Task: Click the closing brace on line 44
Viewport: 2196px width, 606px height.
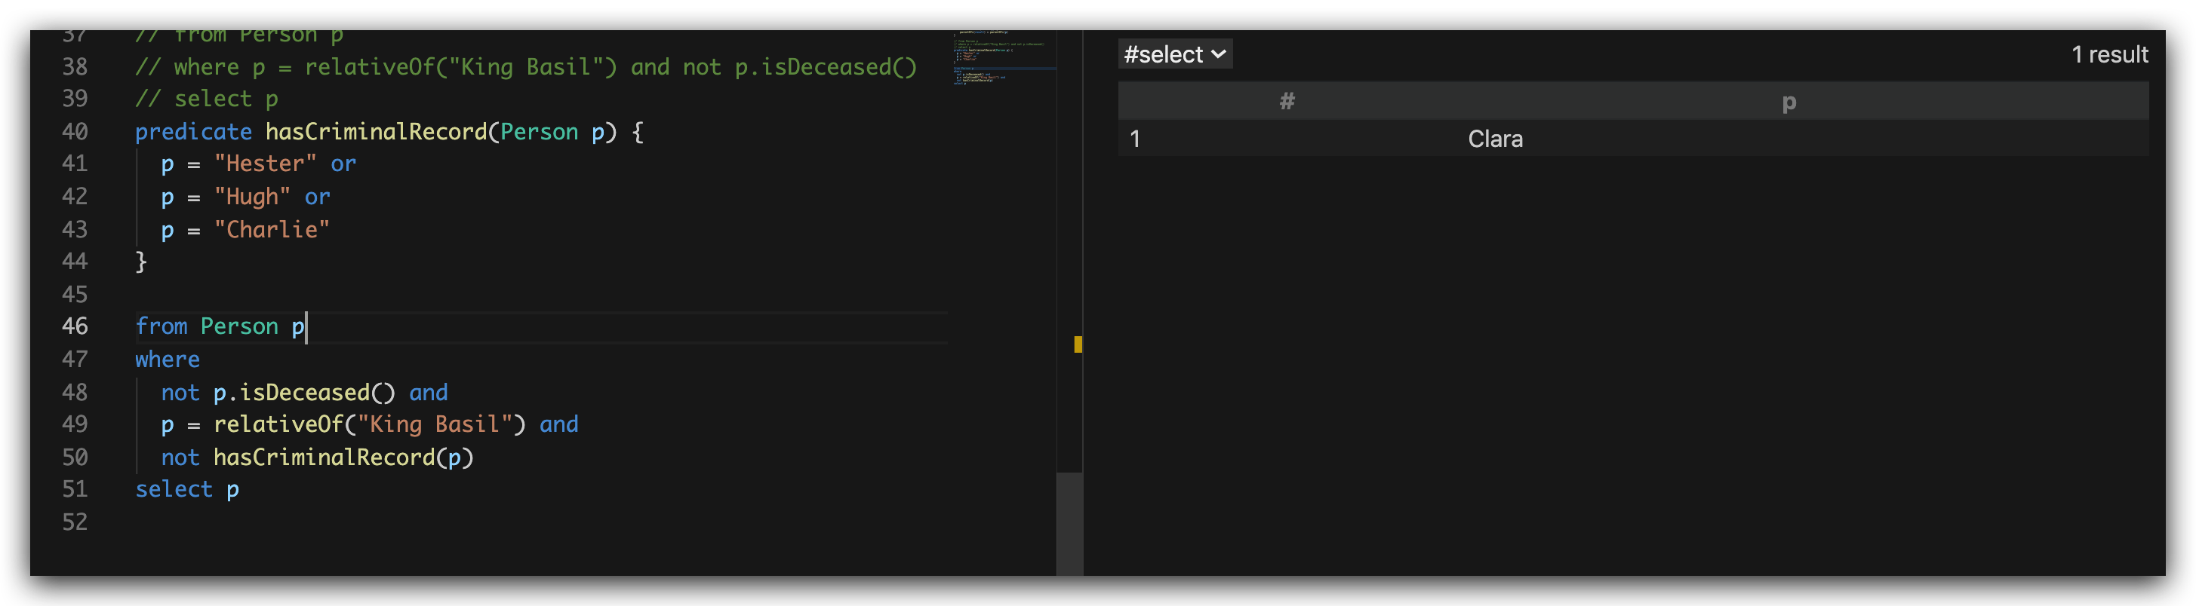Action: 140,262
